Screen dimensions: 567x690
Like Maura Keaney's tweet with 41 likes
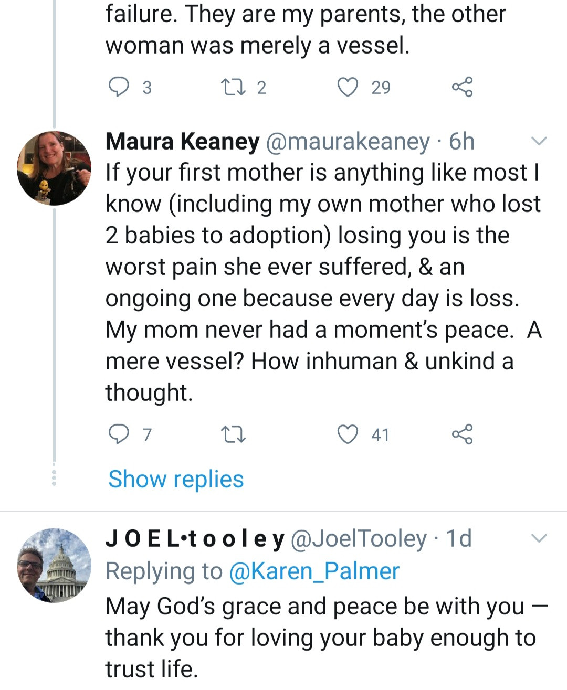348,434
